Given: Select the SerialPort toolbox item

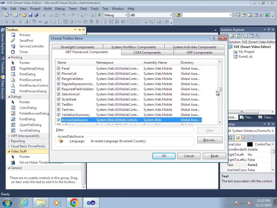Looking at the screenshot, I should point(26,41).
